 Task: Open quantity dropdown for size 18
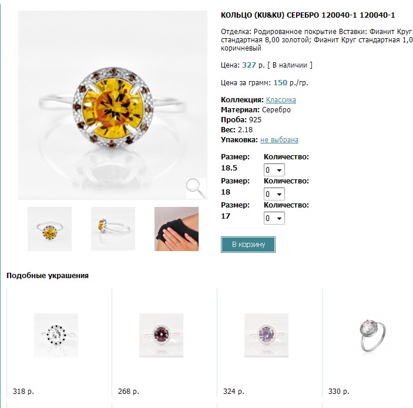pyautogui.click(x=274, y=194)
